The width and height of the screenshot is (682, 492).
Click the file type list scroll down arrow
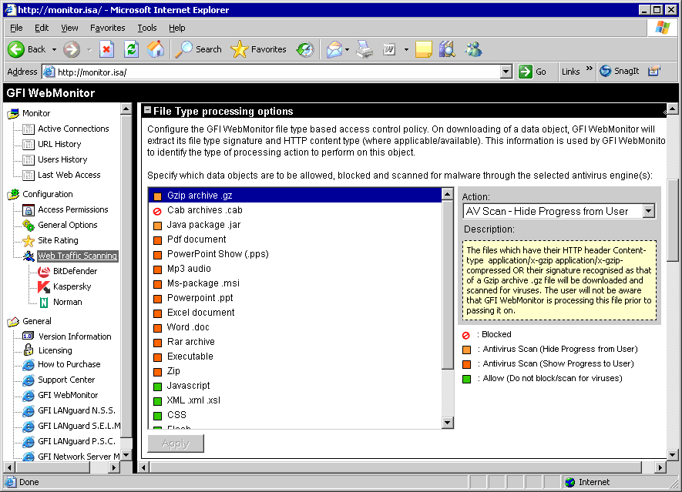(448, 423)
